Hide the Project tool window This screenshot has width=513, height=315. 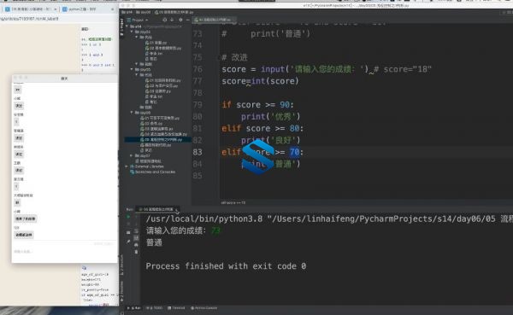188,20
